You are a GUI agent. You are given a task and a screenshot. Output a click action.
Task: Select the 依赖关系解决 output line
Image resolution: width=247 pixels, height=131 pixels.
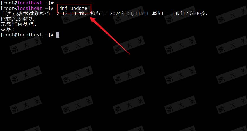pos(17,19)
